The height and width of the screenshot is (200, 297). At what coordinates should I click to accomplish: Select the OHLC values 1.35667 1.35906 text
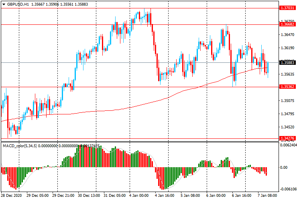(45, 4)
